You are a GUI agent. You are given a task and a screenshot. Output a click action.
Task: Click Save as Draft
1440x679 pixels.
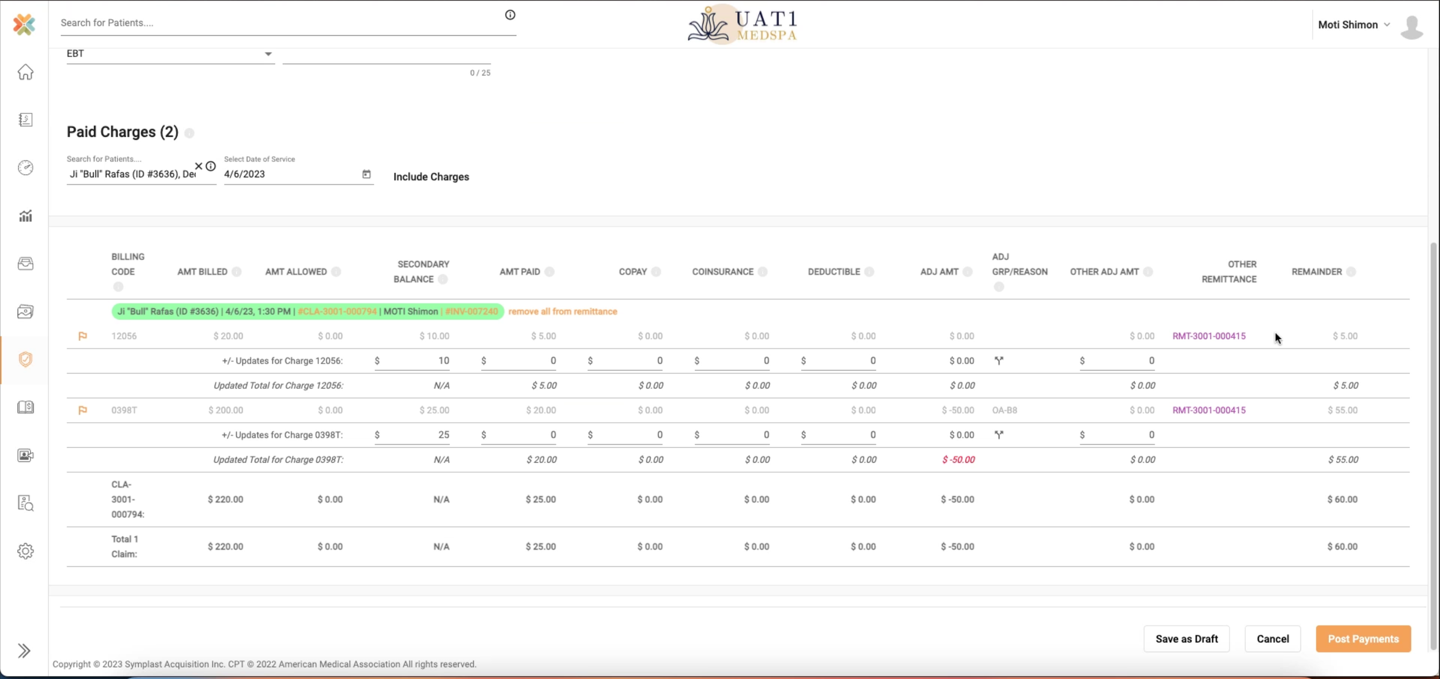coord(1186,639)
